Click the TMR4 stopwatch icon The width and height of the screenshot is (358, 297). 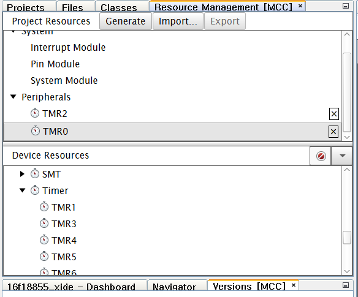point(44,240)
